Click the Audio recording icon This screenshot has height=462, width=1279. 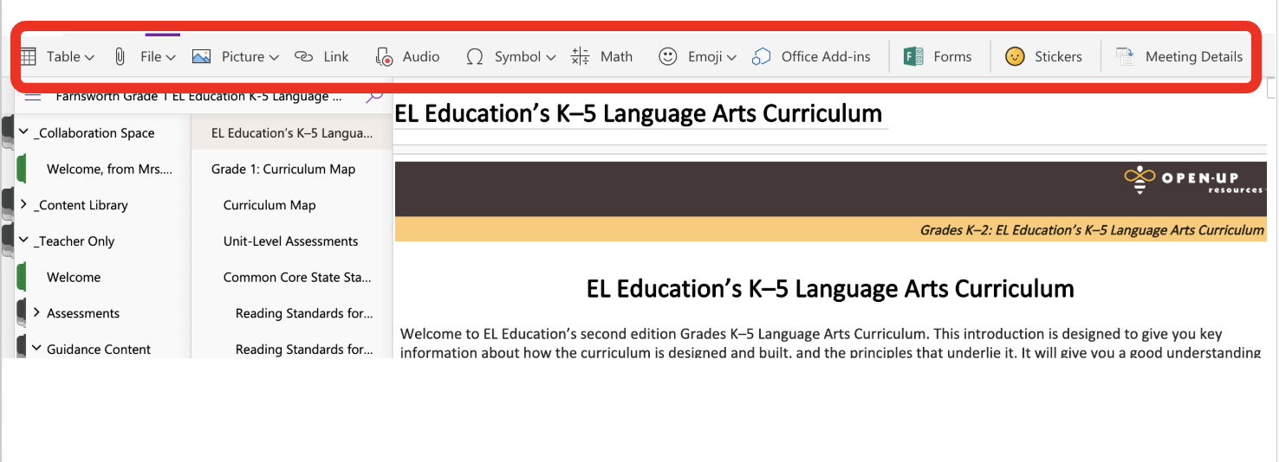tap(384, 56)
